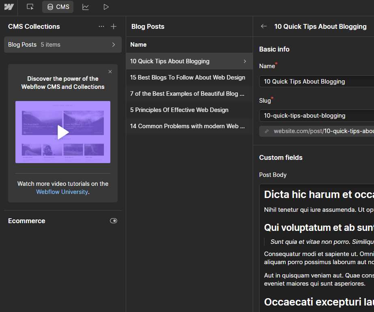Open CMS Collections overflow menu icon

pos(101,26)
